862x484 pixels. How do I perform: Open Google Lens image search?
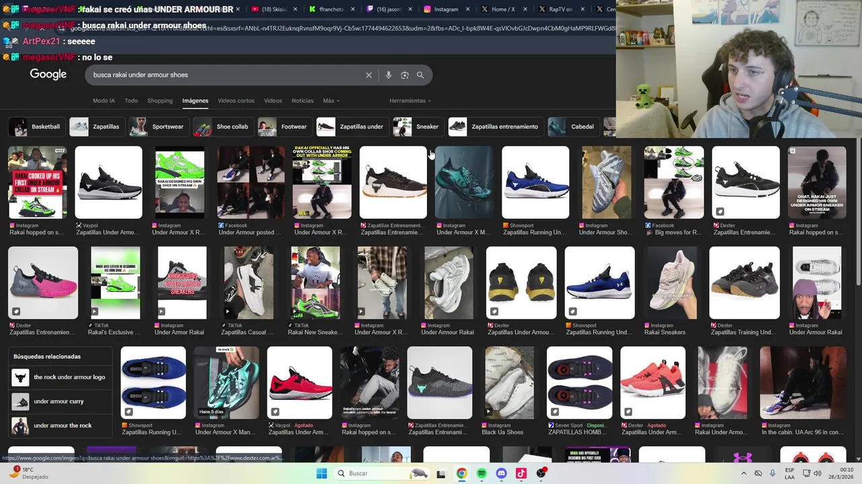click(x=405, y=75)
